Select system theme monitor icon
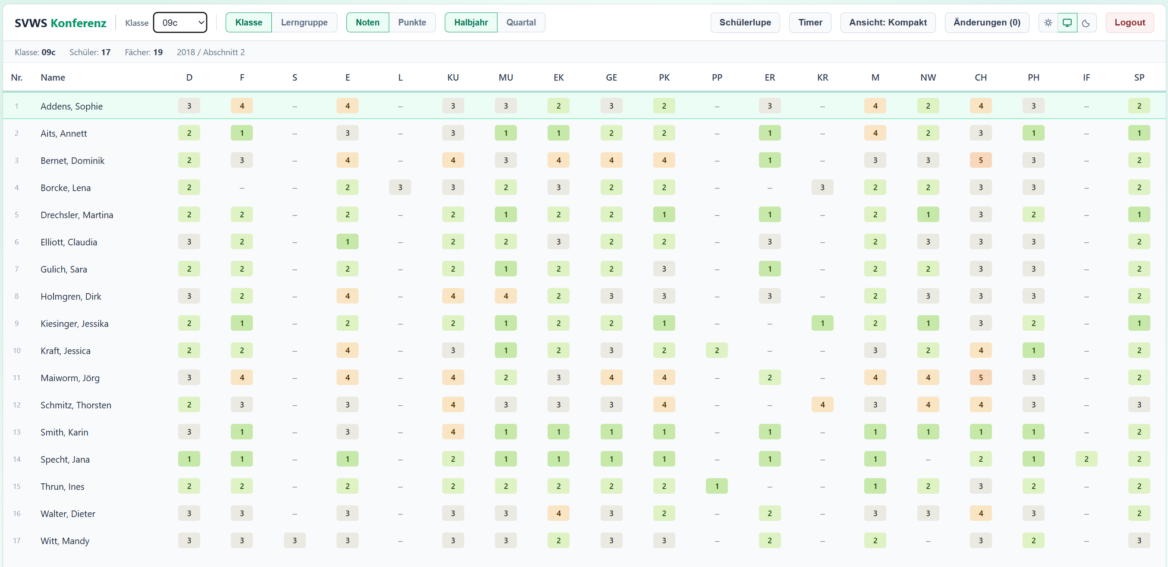 click(x=1067, y=23)
